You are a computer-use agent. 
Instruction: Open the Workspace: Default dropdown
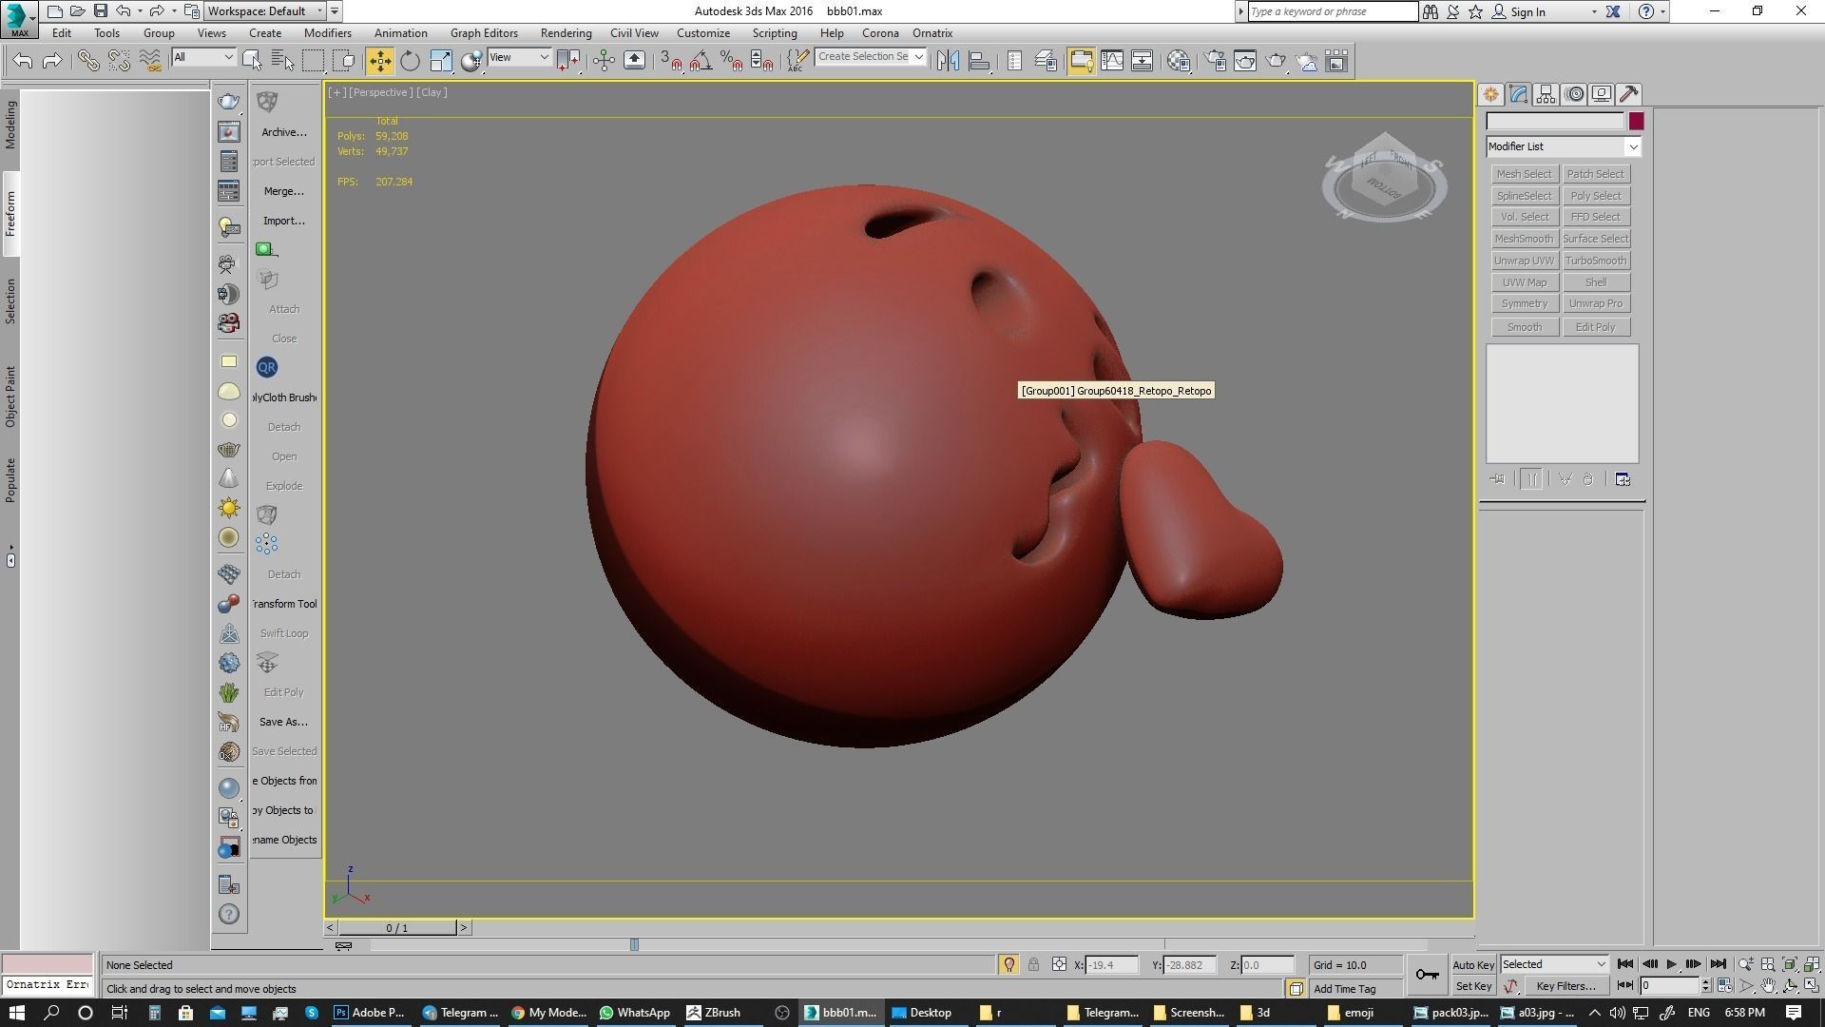coord(266,11)
